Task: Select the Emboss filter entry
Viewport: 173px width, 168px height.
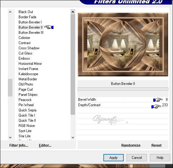Action: click(x=24, y=58)
